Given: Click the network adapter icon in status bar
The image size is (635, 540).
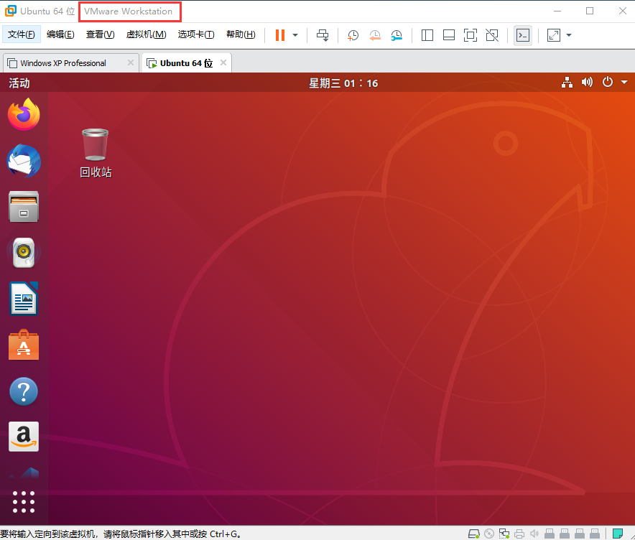Looking at the screenshot, I should [x=504, y=533].
